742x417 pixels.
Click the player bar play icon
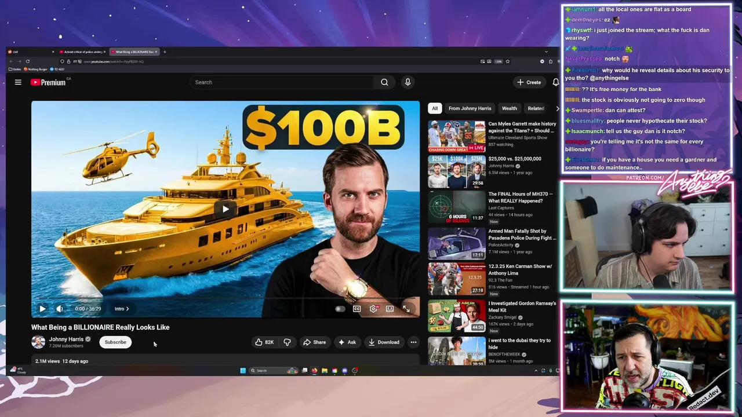tap(42, 309)
